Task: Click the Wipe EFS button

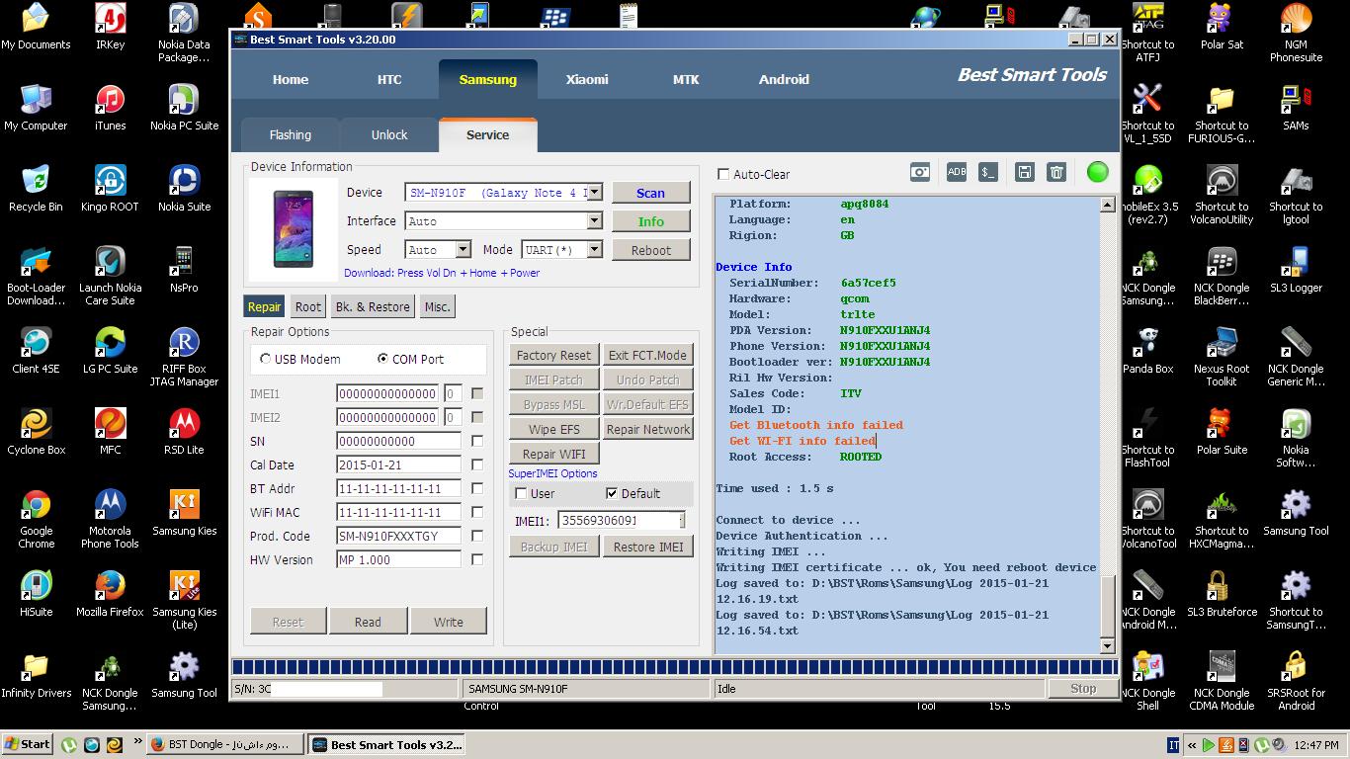Action: click(x=553, y=429)
